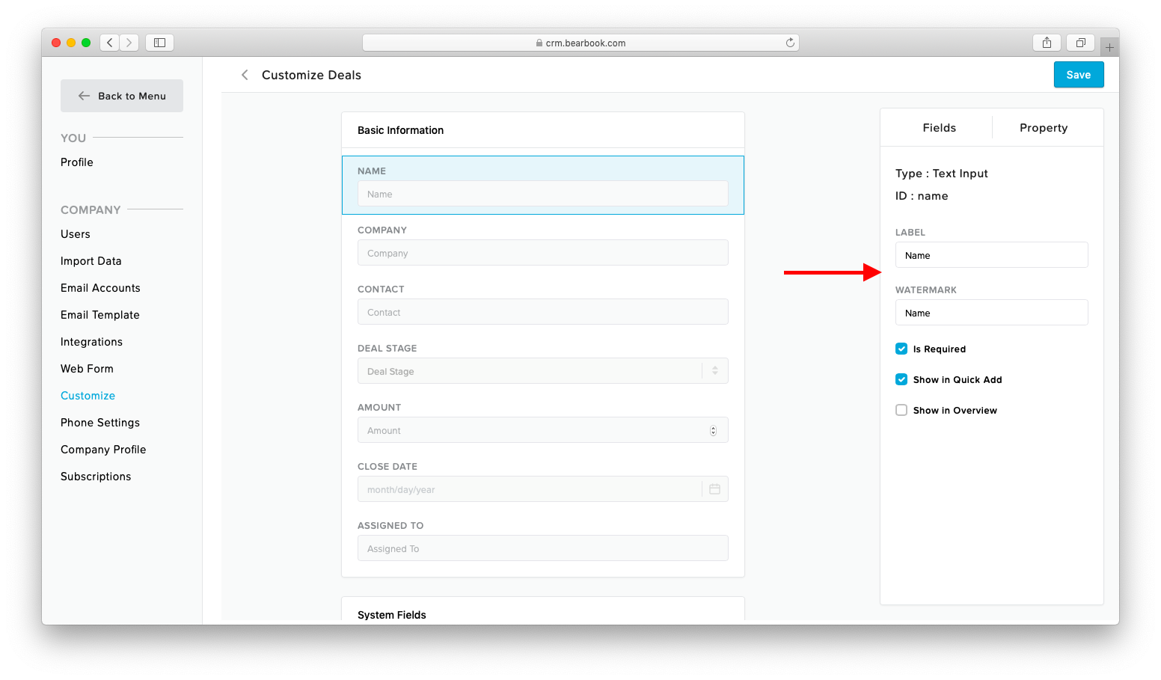Viewport: 1161px width, 680px height.
Task: Open Subscriptions page
Action: [x=96, y=477]
